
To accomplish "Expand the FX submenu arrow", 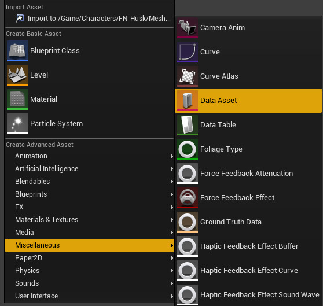I will point(172,207).
